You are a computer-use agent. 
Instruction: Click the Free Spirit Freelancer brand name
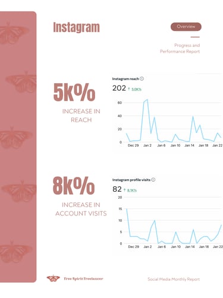tap(83, 278)
